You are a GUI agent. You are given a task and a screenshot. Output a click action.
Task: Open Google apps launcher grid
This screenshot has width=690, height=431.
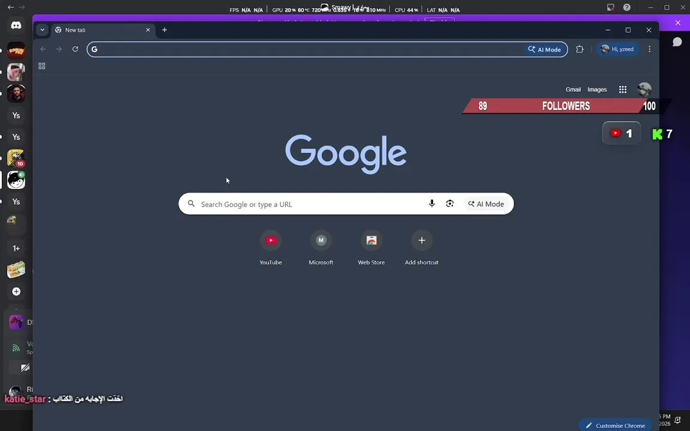623,89
